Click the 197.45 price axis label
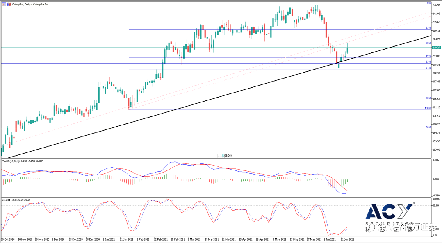 [x=436, y=82]
